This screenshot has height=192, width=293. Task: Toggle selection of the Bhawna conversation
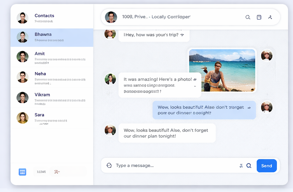[52, 37]
